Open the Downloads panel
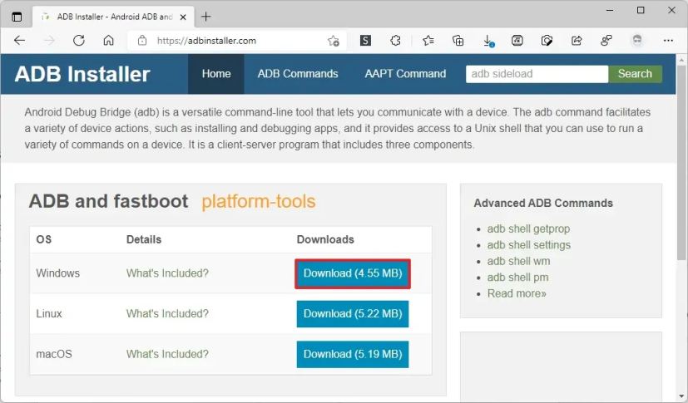Viewport: 688px width, 403px height. 488,41
